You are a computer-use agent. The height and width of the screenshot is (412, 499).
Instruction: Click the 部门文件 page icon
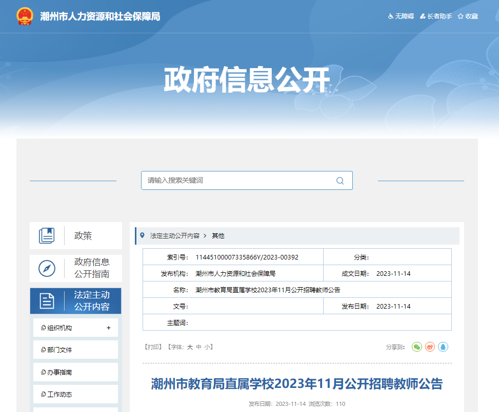point(43,350)
